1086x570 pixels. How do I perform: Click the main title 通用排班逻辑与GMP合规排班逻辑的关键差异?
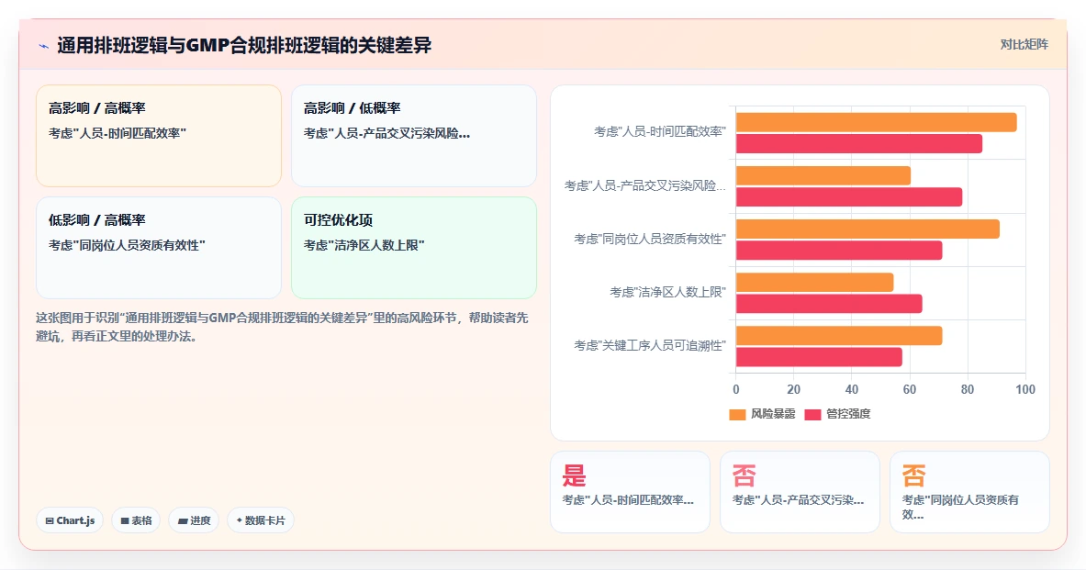point(244,46)
